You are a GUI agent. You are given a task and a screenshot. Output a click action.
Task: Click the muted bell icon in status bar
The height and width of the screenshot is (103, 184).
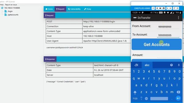tap(165, 13)
